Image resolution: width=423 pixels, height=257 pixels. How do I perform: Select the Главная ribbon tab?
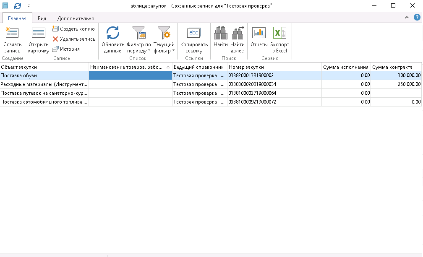(17, 18)
